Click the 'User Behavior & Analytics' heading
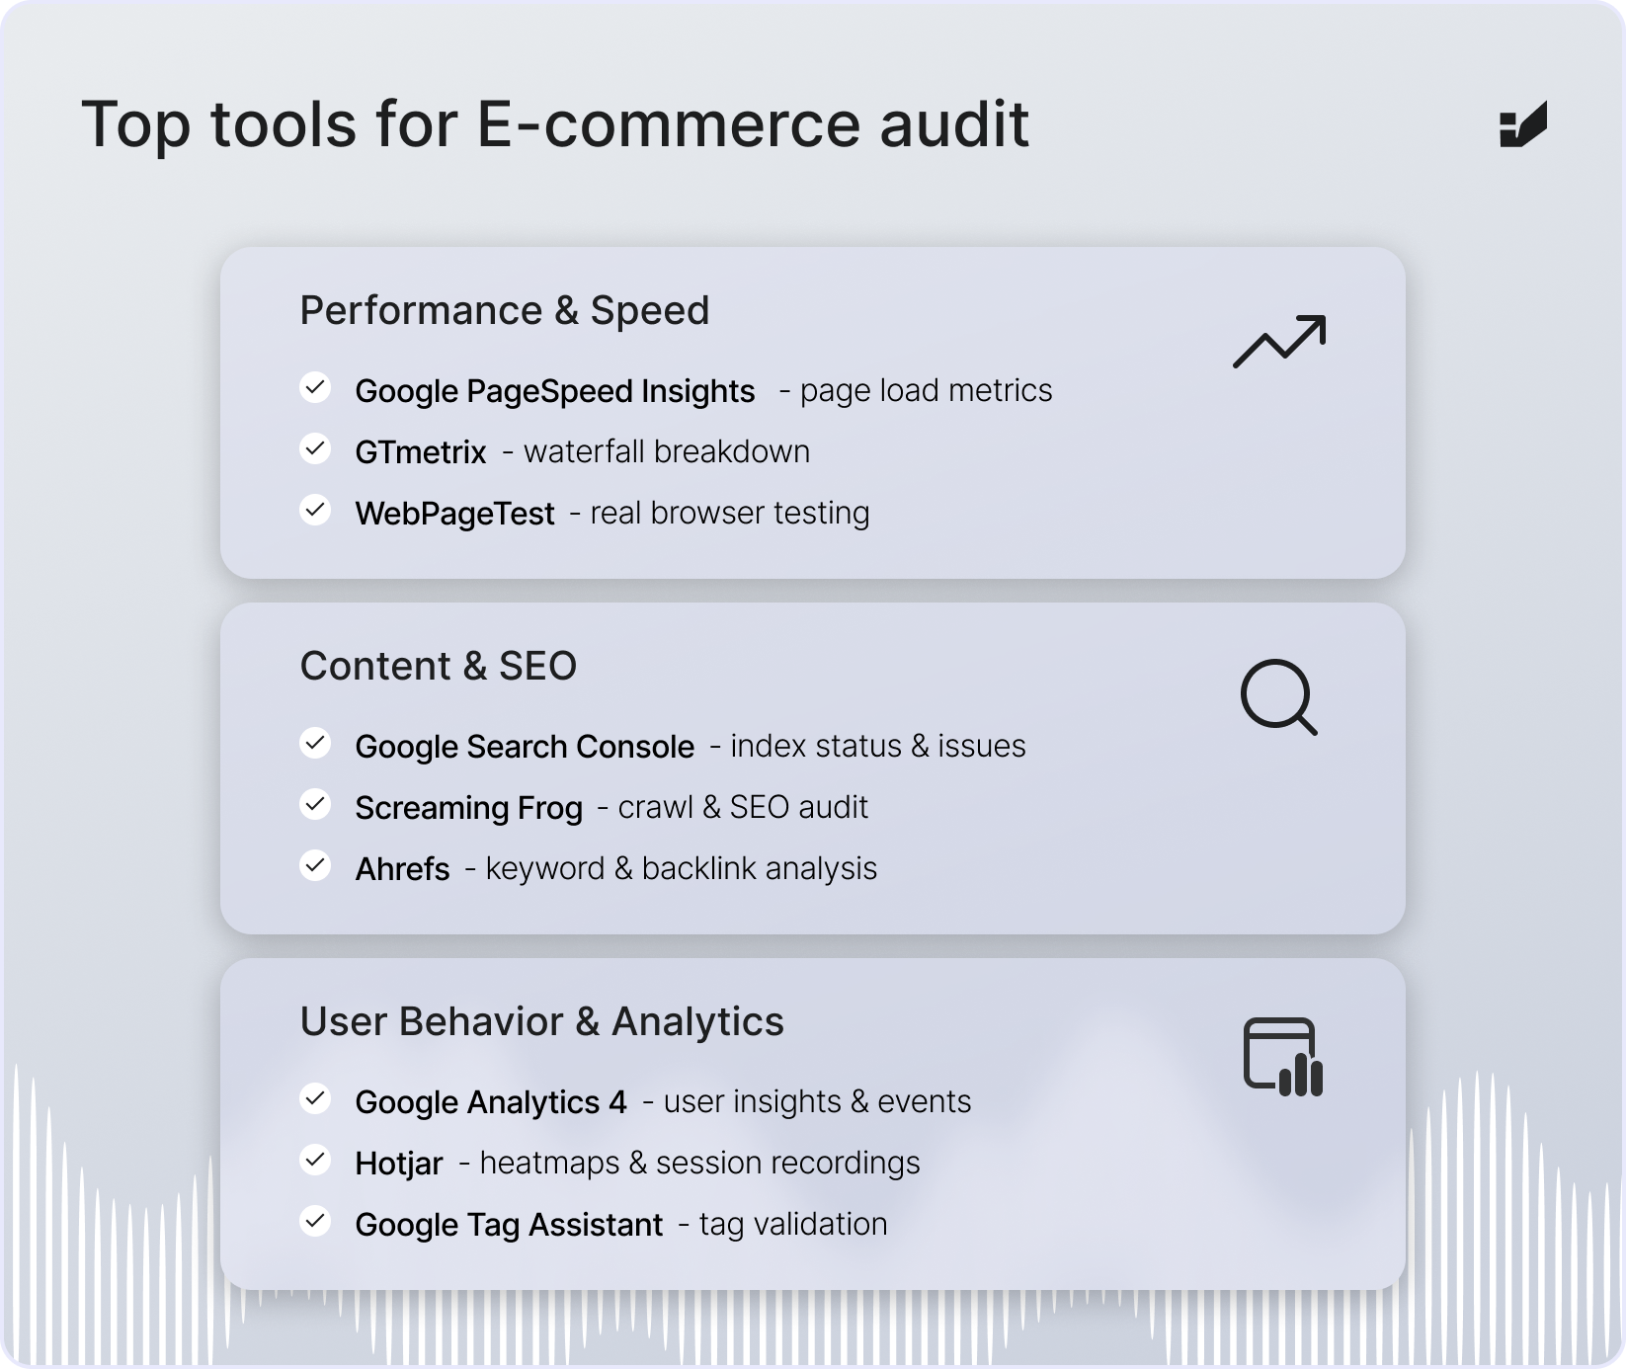 pos(542,1022)
